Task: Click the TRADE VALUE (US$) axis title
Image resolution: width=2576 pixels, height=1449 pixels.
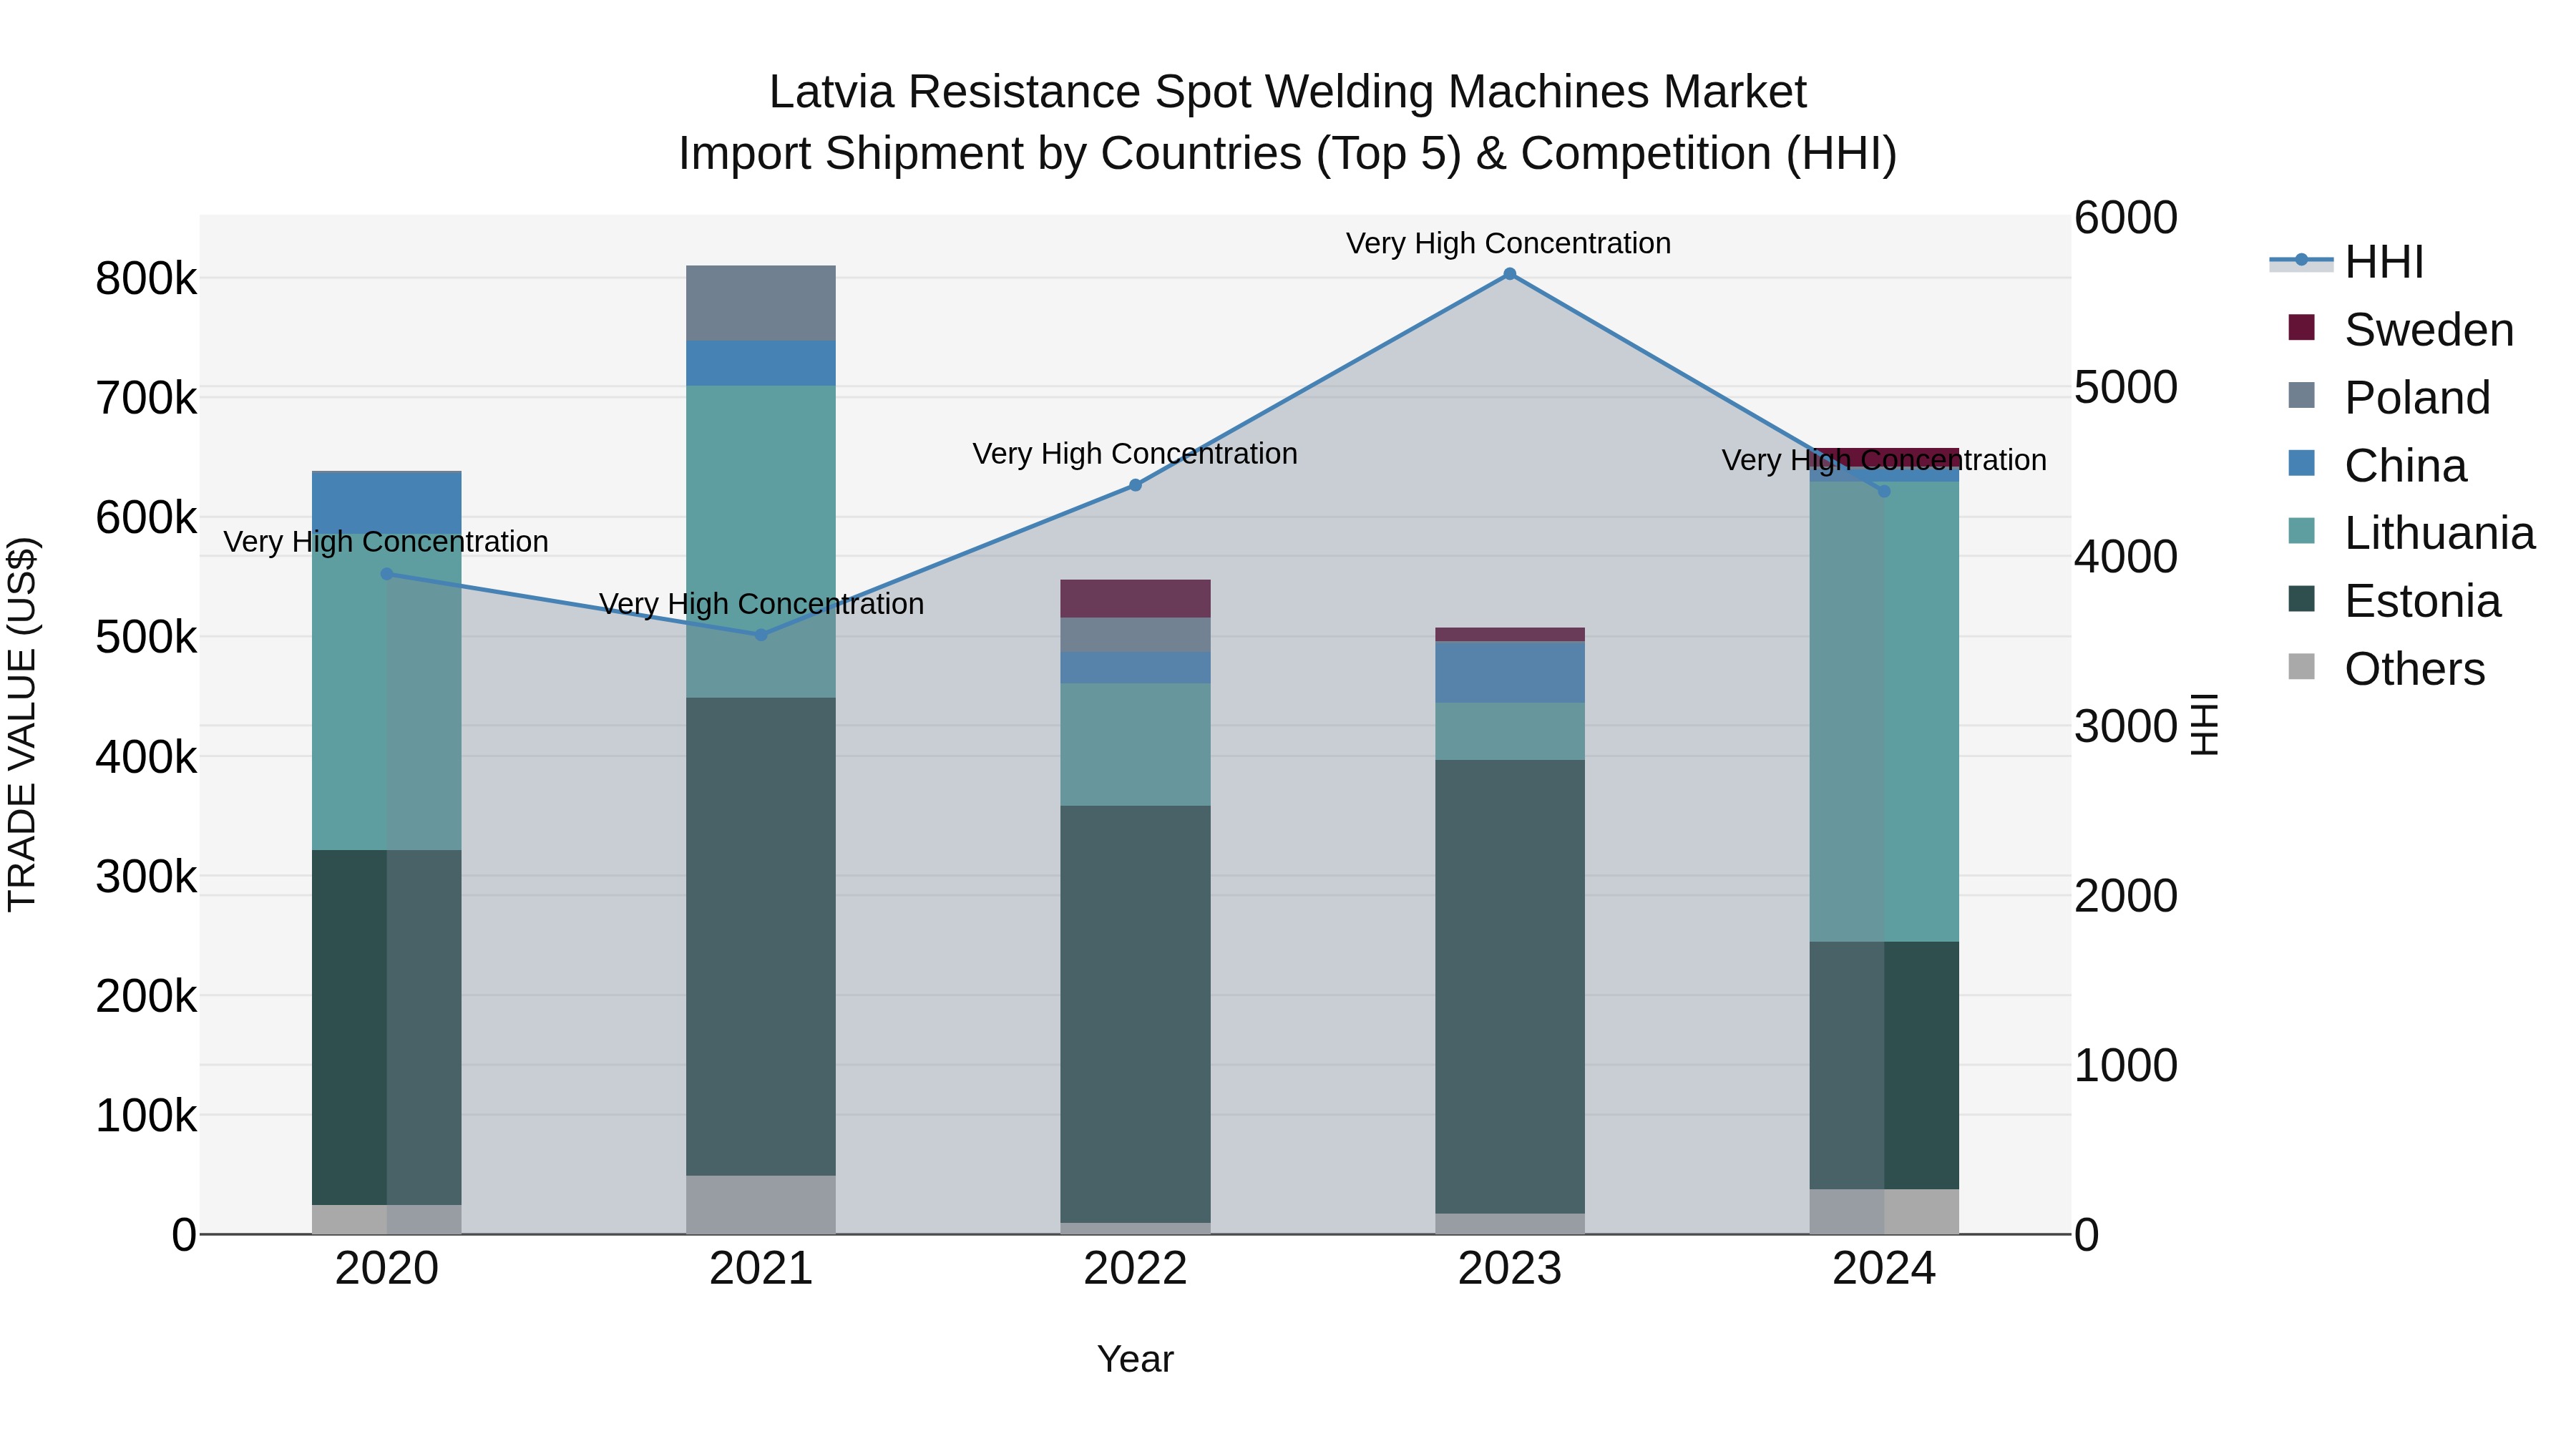Action: [22, 724]
